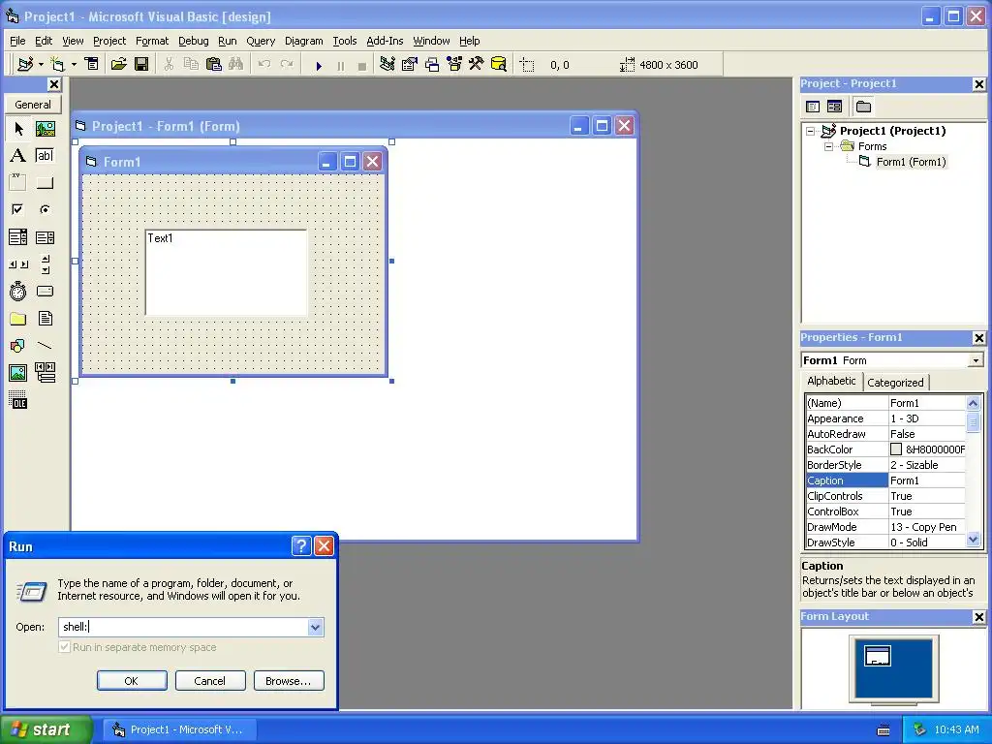Click Browse... in the Run dialog
The height and width of the screenshot is (744, 992).
click(x=288, y=681)
